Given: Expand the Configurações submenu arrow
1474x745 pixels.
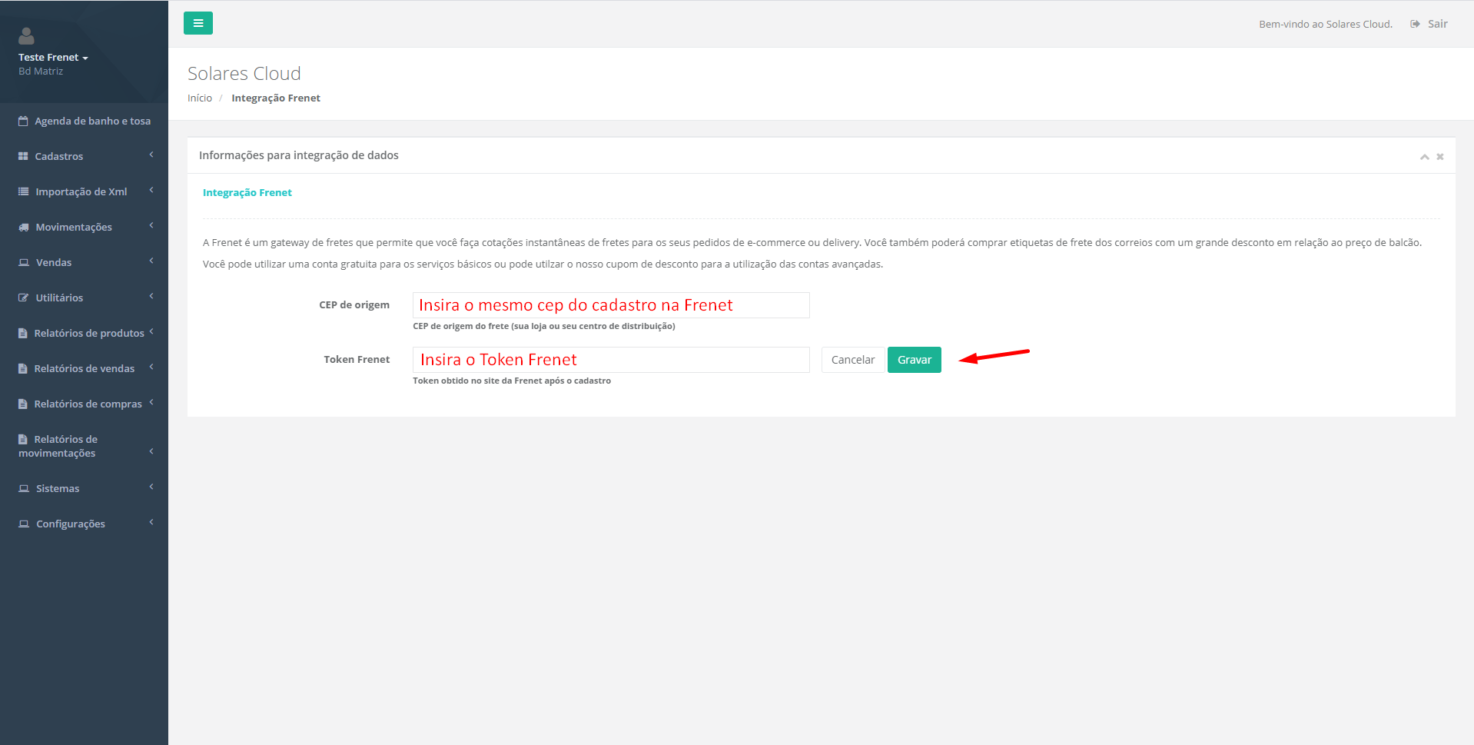Looking at the screenshot, I should click(x=151, y=523).
